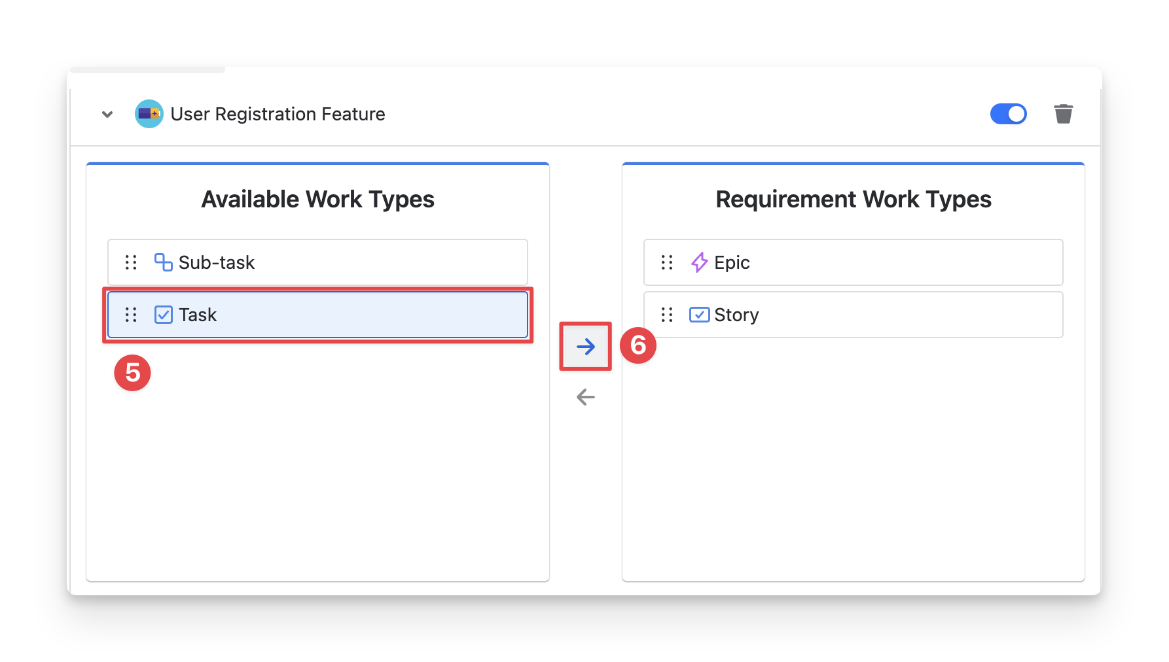This screenshot has width=1169, height=662.
Task: Click the Sub-task work type icon
Action: coord(163,262)
